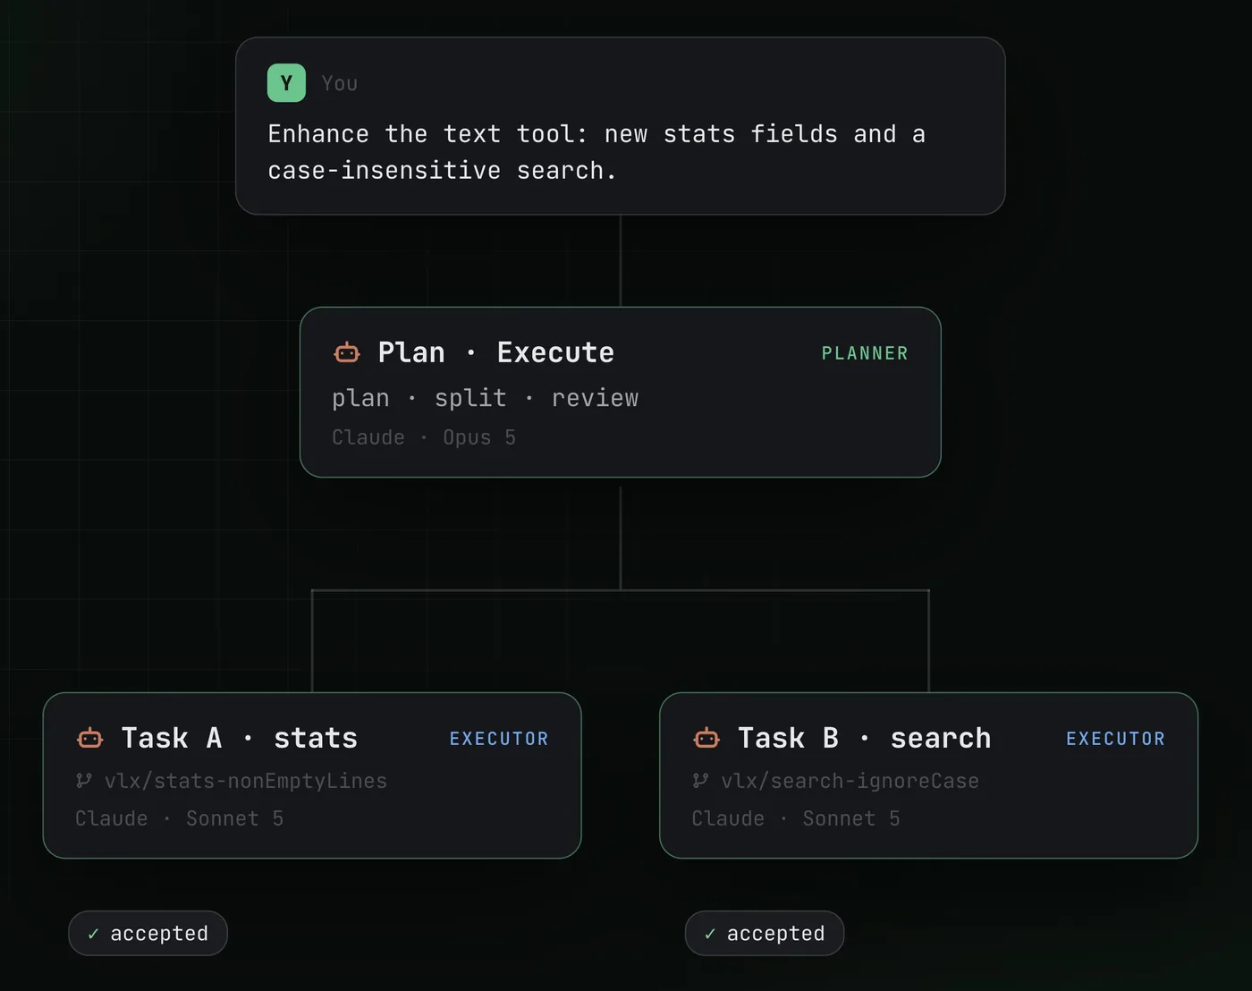Click the robot icon beside Task B

pyautogui.click(x=706, y=739)
